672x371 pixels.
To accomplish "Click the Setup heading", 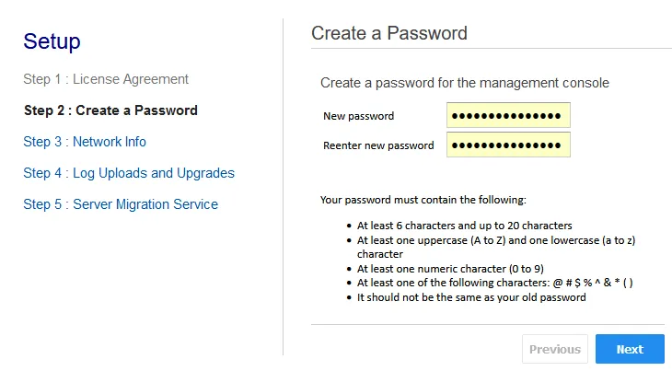I will coord(52,41).
